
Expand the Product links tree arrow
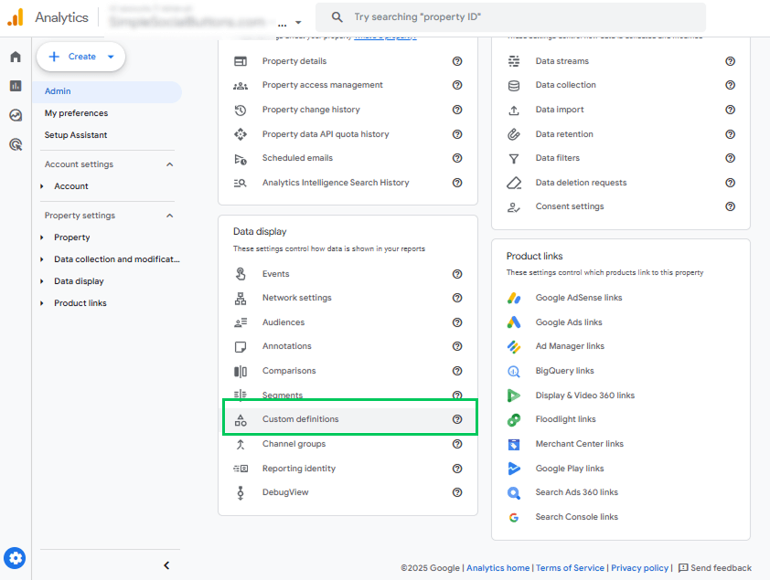(x=42, y=303)
